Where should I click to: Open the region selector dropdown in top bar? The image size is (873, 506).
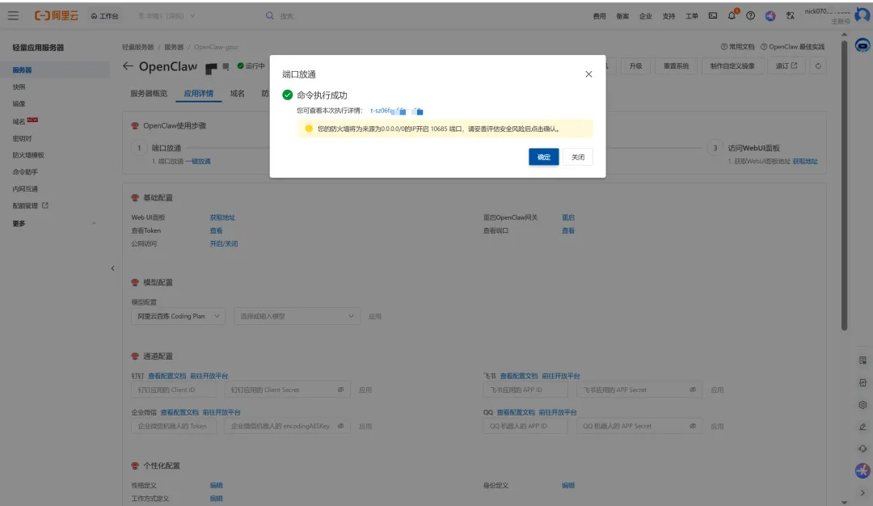click(167, 16)
